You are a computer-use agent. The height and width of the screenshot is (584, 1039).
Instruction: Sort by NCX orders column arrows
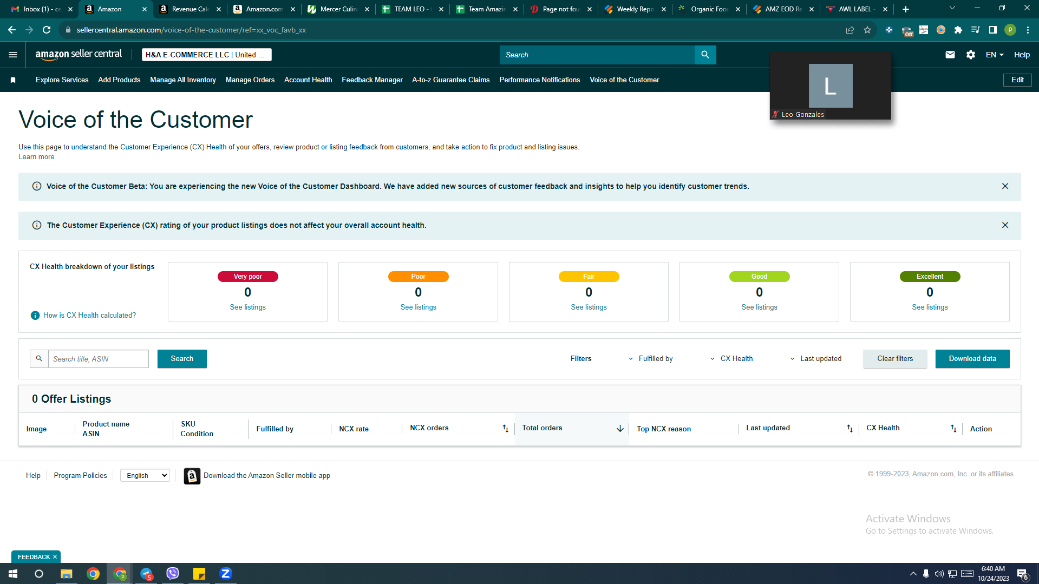point(505,429)
